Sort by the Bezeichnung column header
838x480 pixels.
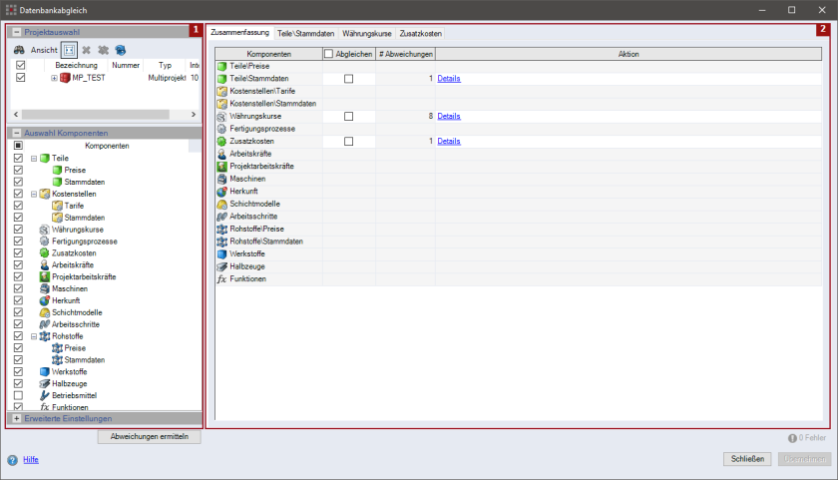[77, 65]
